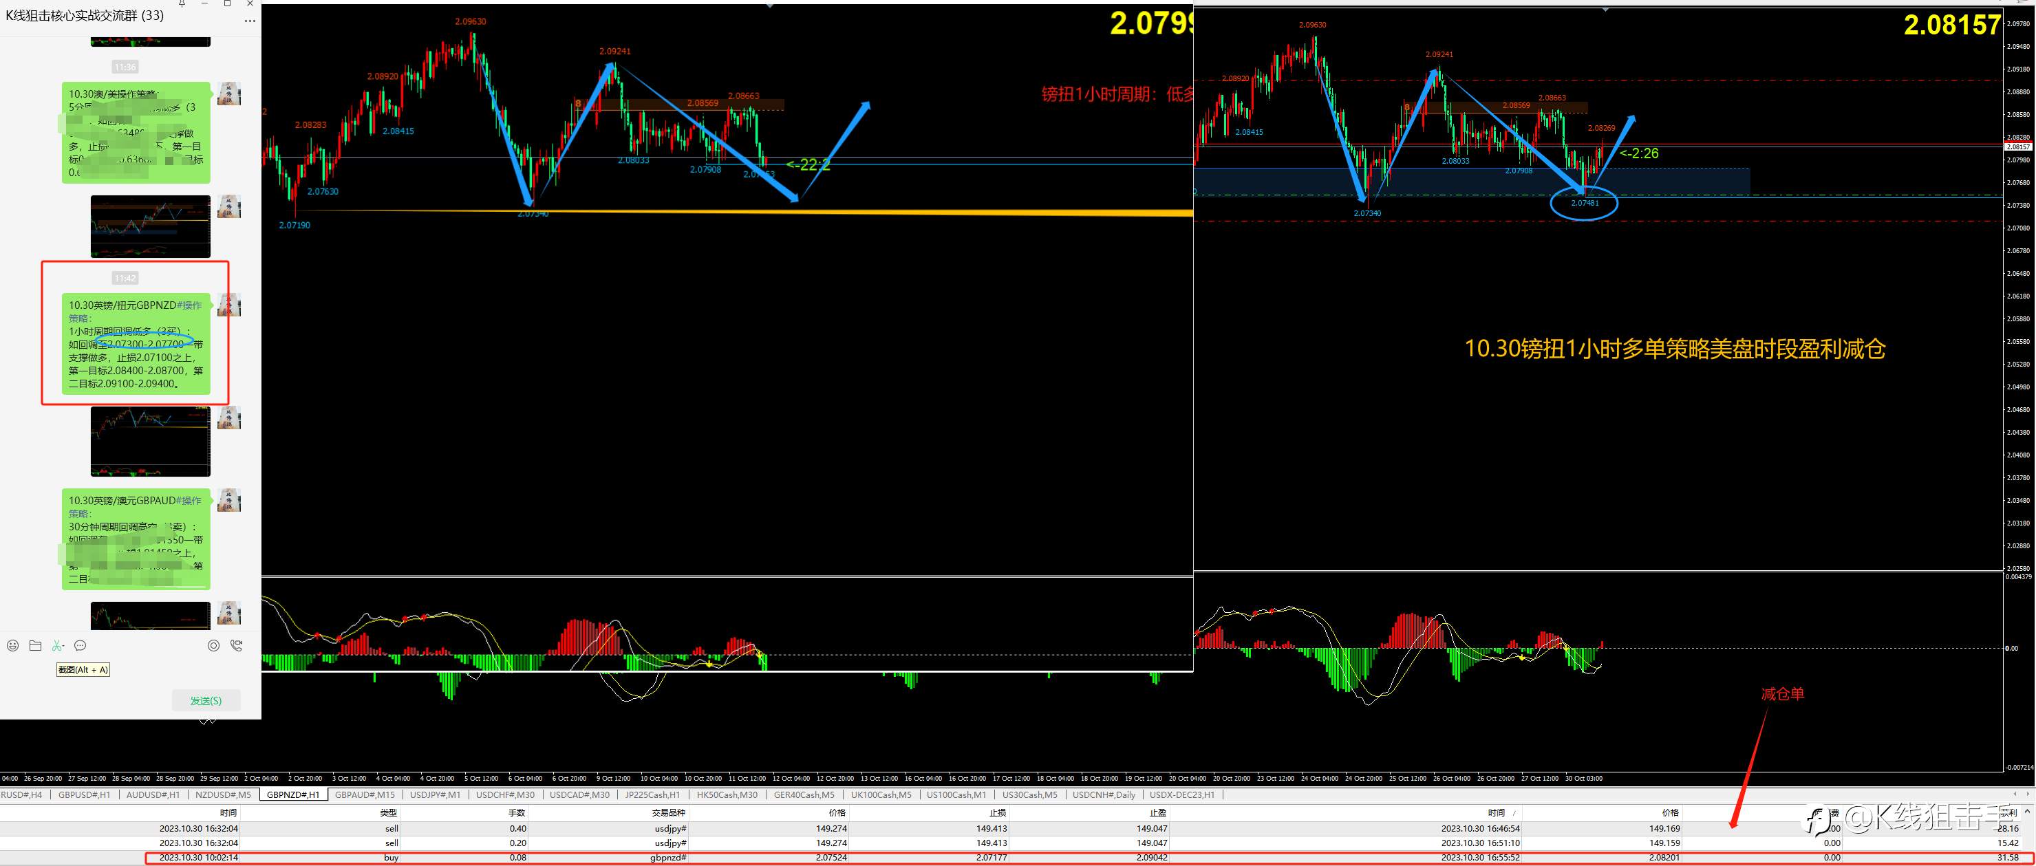Sort by the 手数 column header
Screen dimensions: 2036x866
click(516, 812)
